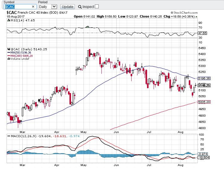Click the Volume bars legend icon

(x=9, y=59)
